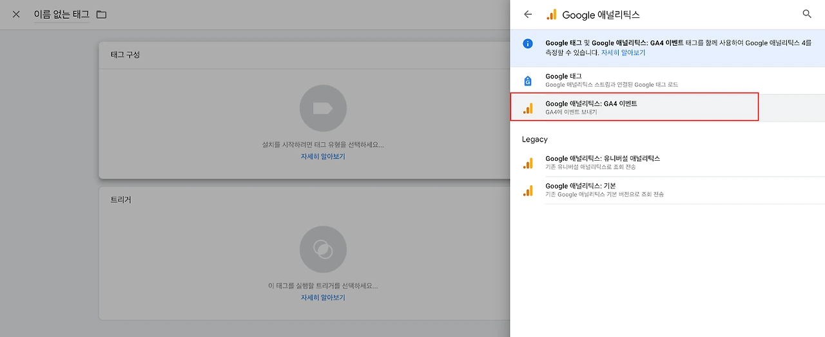Click the 트리거 card heading

point(121,199)
